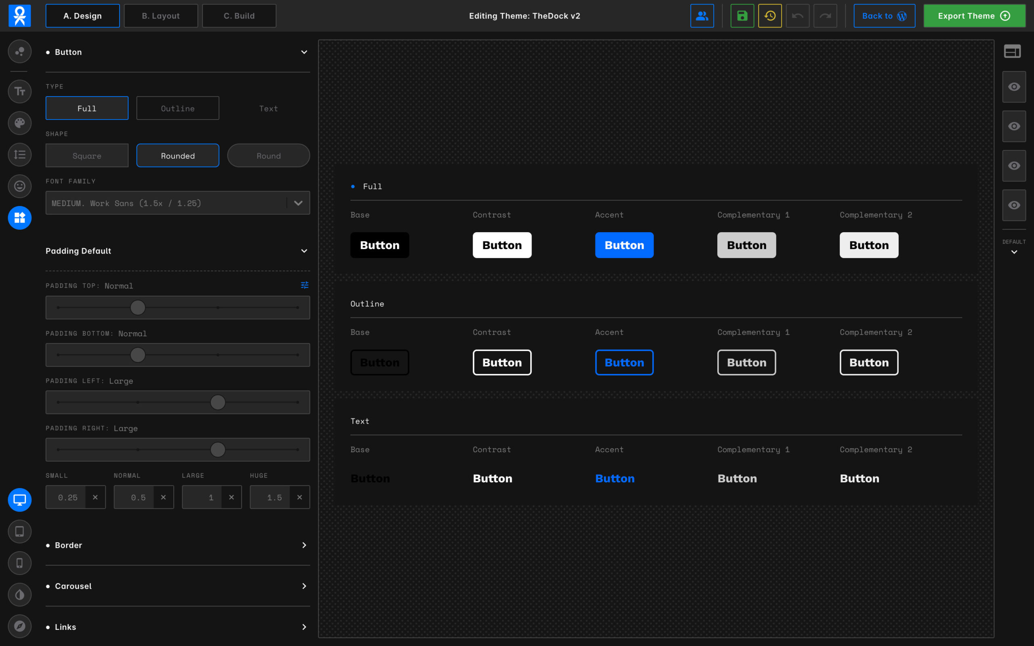Select the Outline button type
Image resolution: width=1034 pixels, height=646 pixels.
[x=177, y=109]
